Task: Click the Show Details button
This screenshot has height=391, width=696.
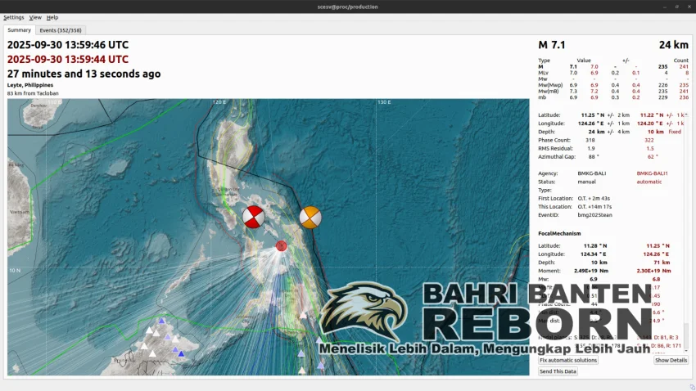Action: coord(671,360)
